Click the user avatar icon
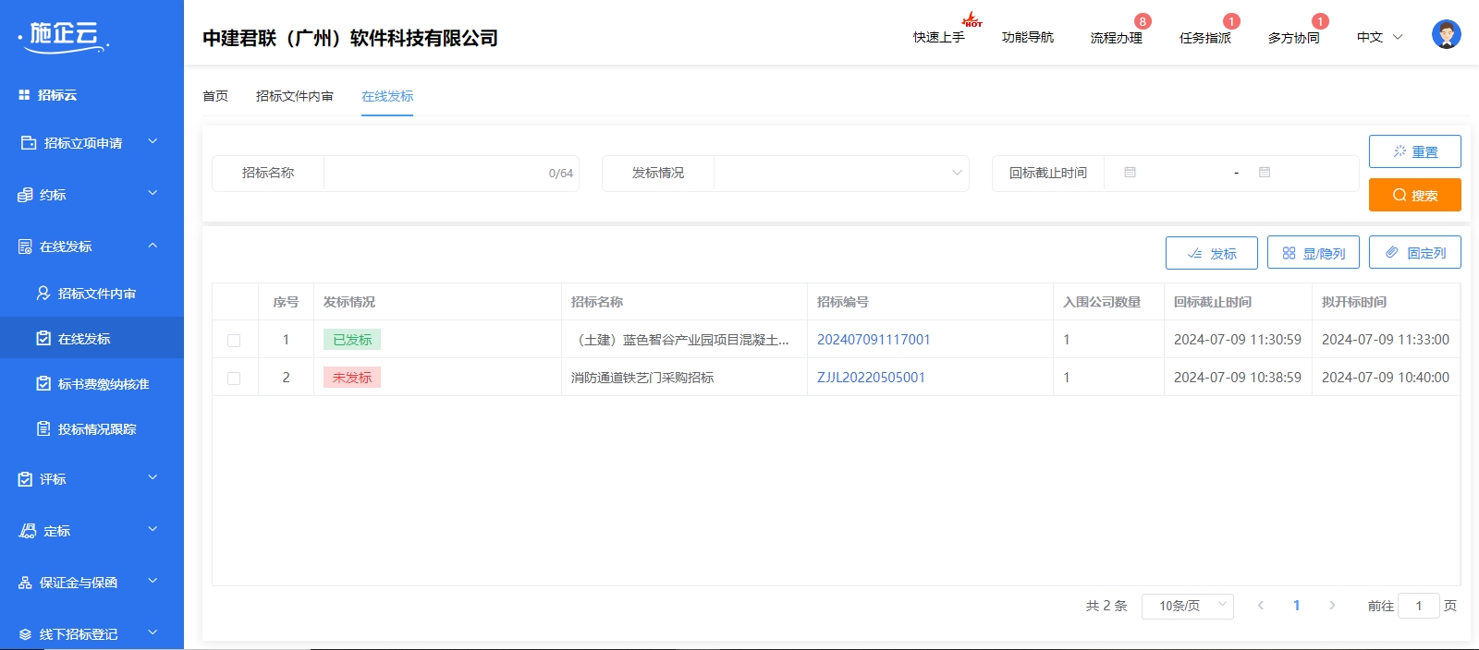 click(1446, 35)
